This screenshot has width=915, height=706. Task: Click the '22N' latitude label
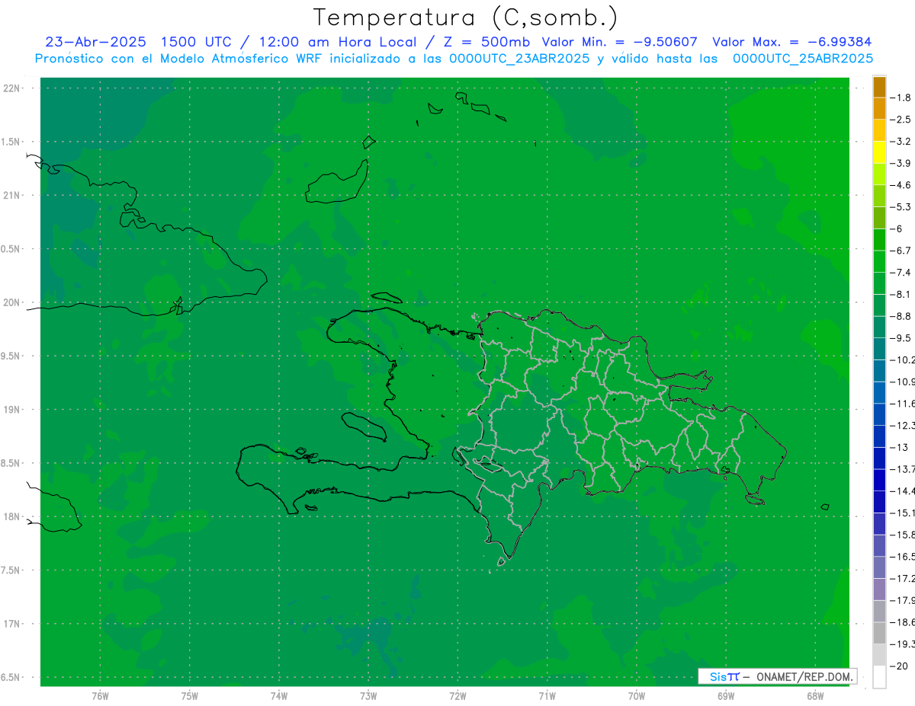(11, 88)
